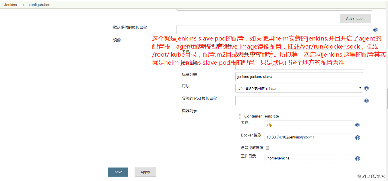The height and width of the screenshot is (181, 388).
Task: Select configuration in the breadcrumb
Action: (x=39, y=5)
